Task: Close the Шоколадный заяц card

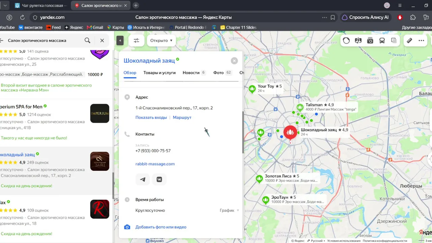Action: (234, 61)
